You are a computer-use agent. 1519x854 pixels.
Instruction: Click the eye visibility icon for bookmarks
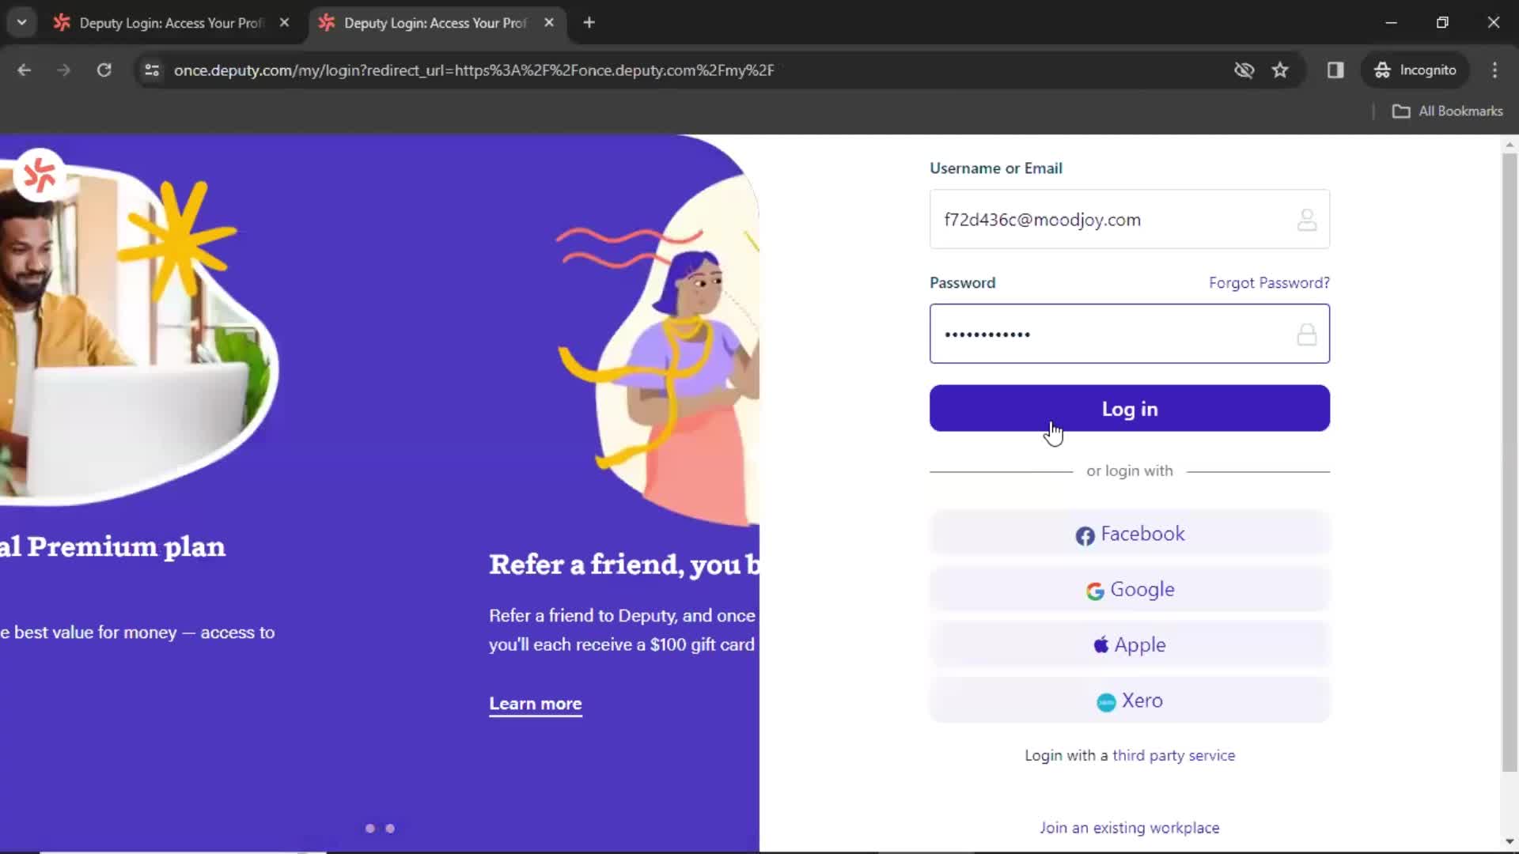[1244, 70]
